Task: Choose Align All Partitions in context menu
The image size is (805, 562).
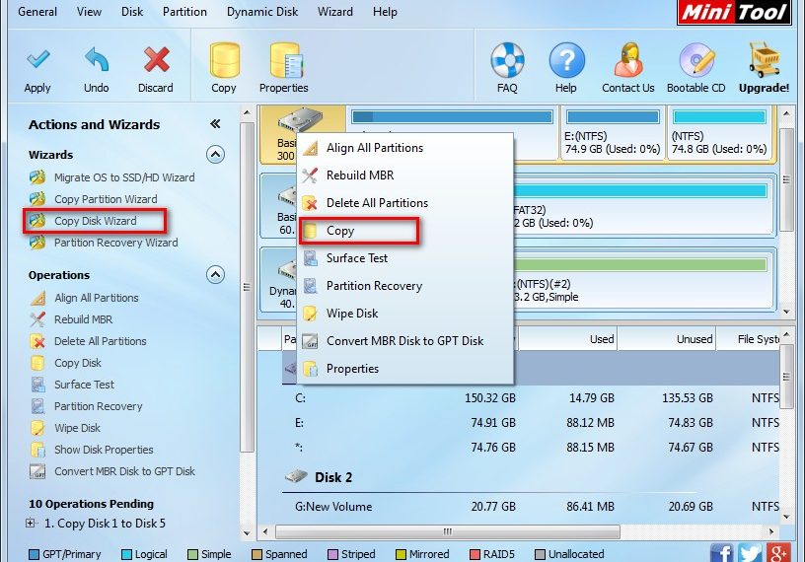Action: point(405,148)
